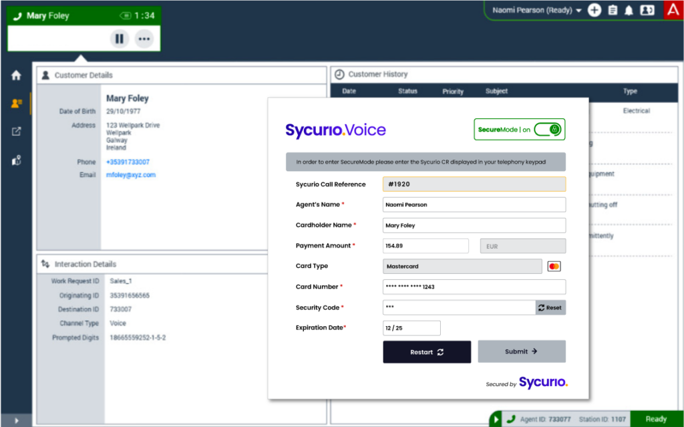Click the phone handset icon beside Mary Foley
This screenshot has width=684, height=427.
17,16
